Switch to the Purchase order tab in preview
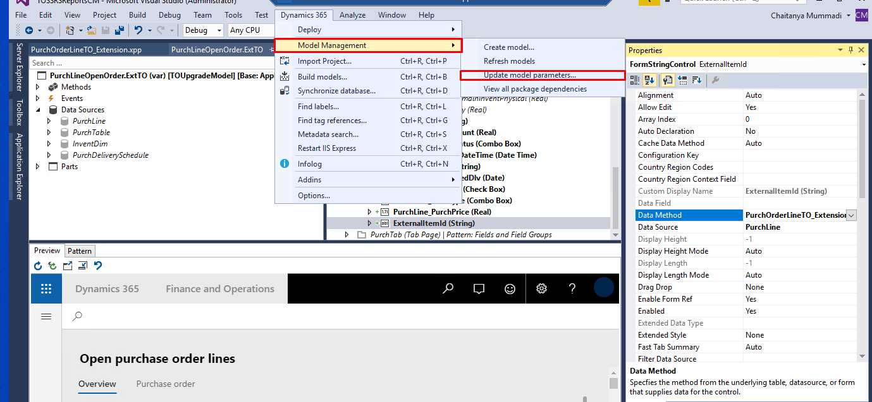872x402 pixels. point(166,384)
